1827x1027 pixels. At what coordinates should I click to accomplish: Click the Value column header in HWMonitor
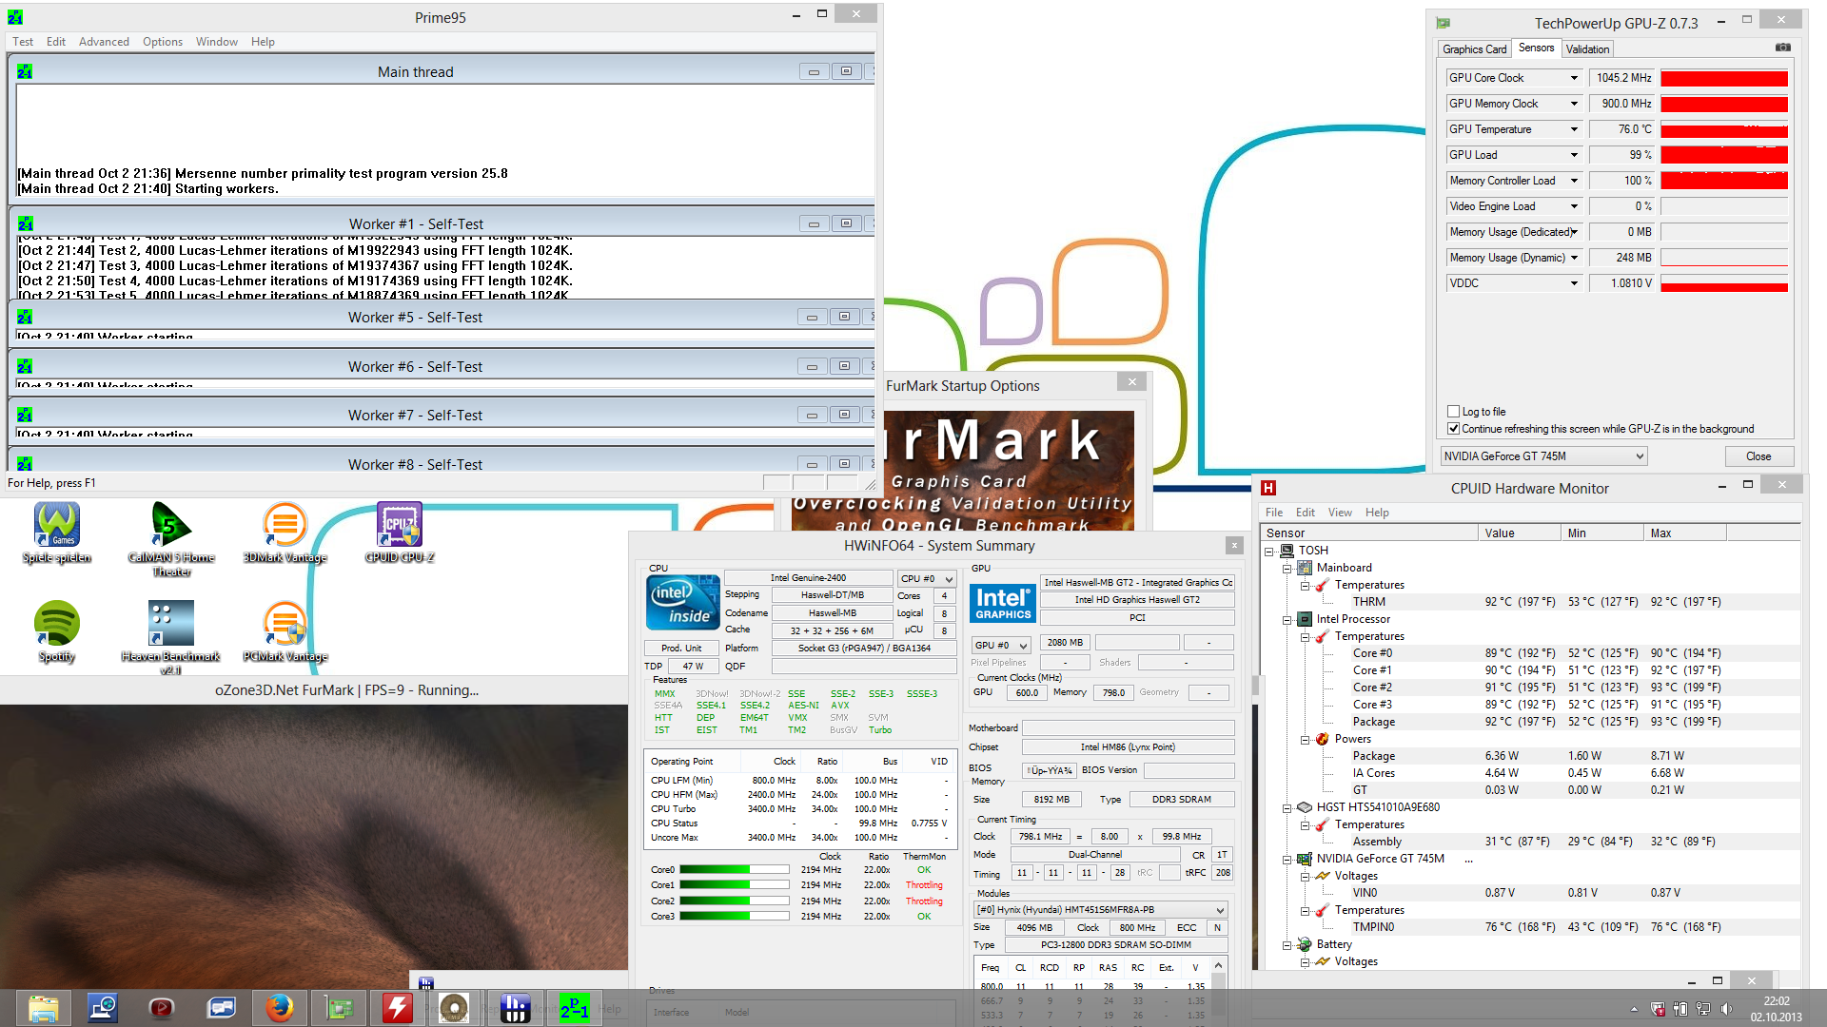[1520, 533]
